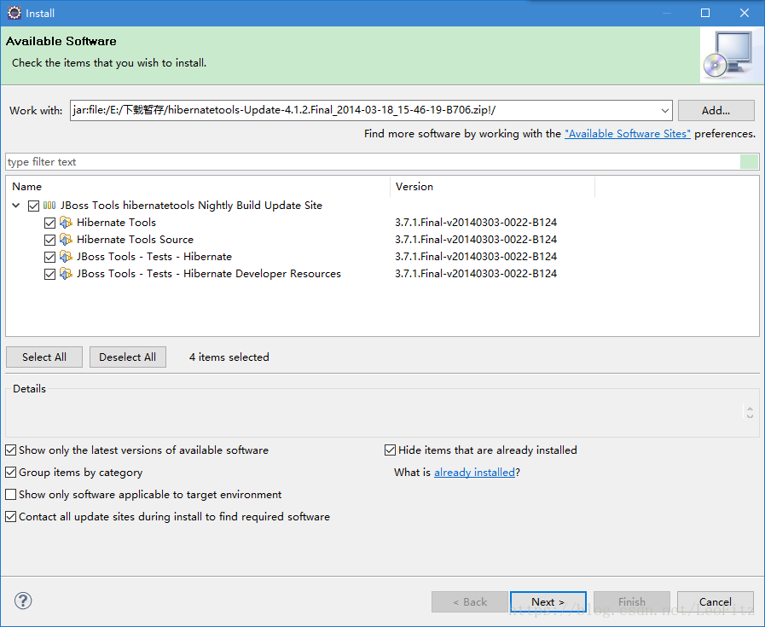Select JBoss Tools - Tests - Hibernate row label
This screenshot has height=627, width=765.
click(x=154, y=257)
